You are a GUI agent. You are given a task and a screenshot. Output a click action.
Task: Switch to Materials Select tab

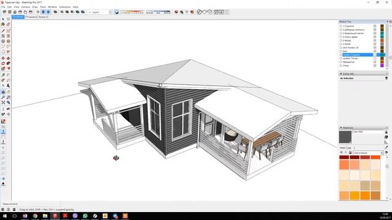[x=342, y=148]
